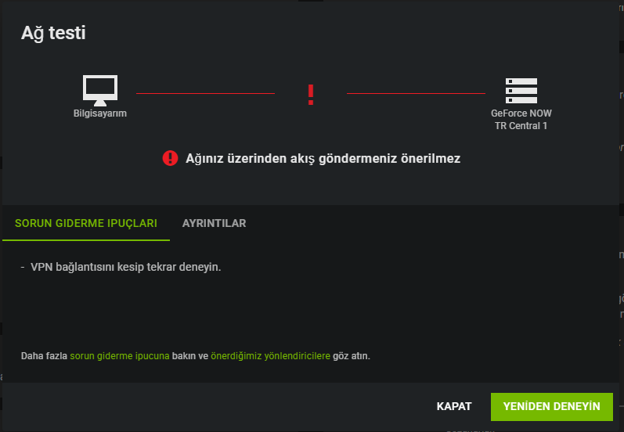
Task: Click the GeForce NOW server icon
Action: [x=521, y=91]
